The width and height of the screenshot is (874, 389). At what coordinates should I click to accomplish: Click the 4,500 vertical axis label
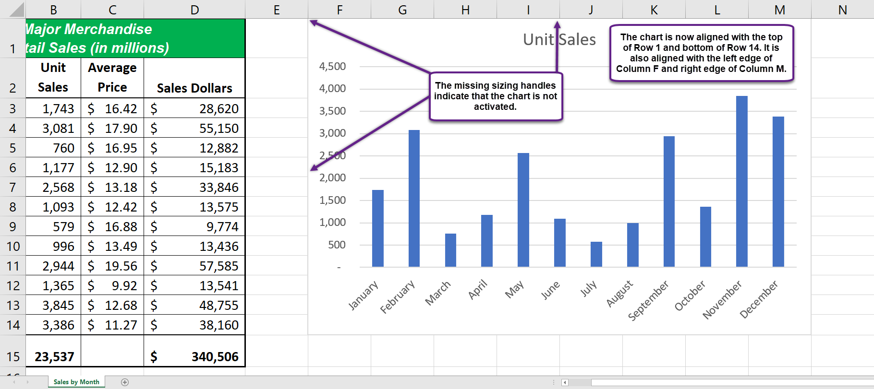click(332, 66)
